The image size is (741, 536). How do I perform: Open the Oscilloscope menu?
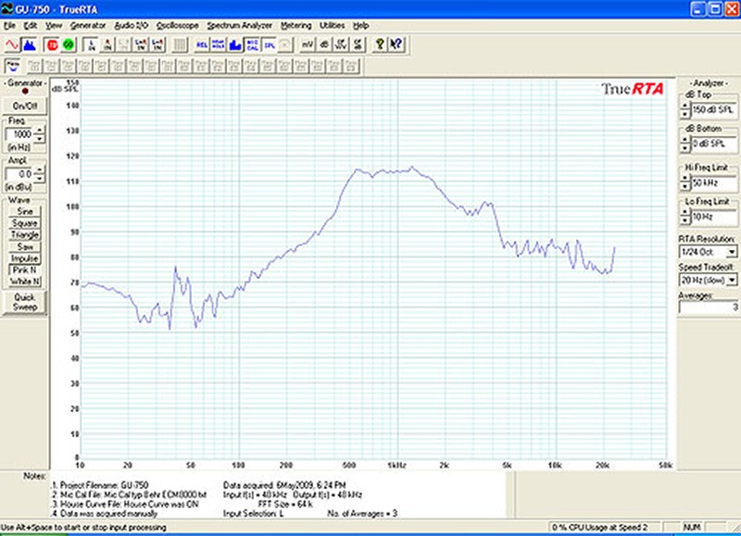(x=178, y=26)
